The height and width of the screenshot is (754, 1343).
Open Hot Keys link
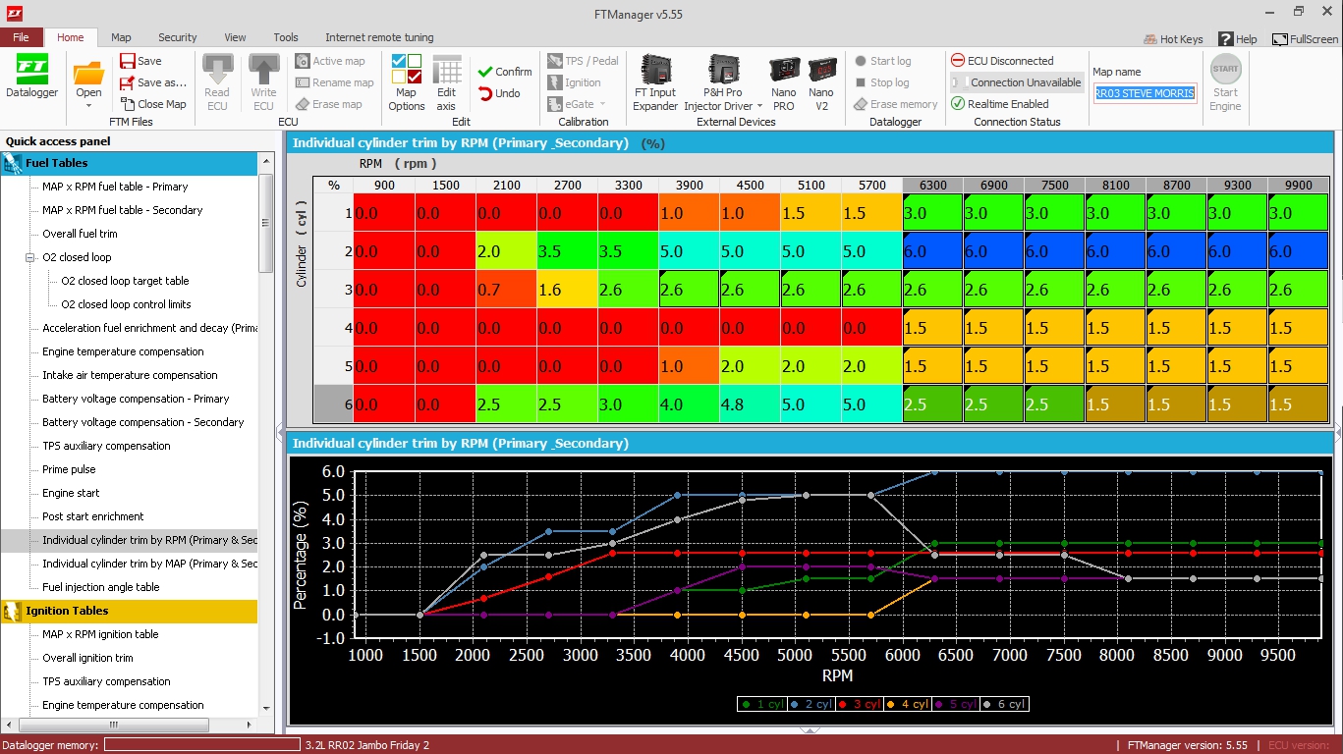click(x=1173, y=39)
